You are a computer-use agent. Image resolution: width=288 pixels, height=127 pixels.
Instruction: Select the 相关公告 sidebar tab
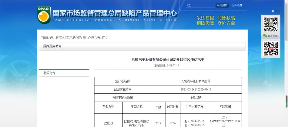pos(64,73)
